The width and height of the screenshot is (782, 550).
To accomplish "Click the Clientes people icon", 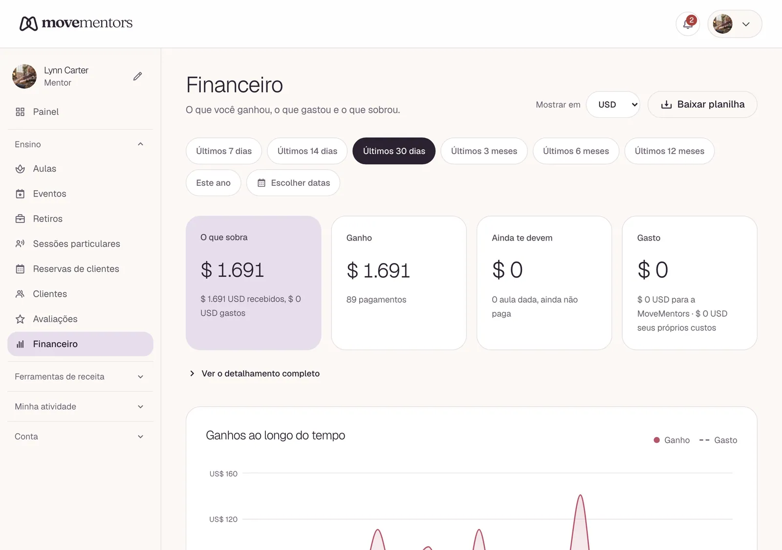I will click(20, 294).
